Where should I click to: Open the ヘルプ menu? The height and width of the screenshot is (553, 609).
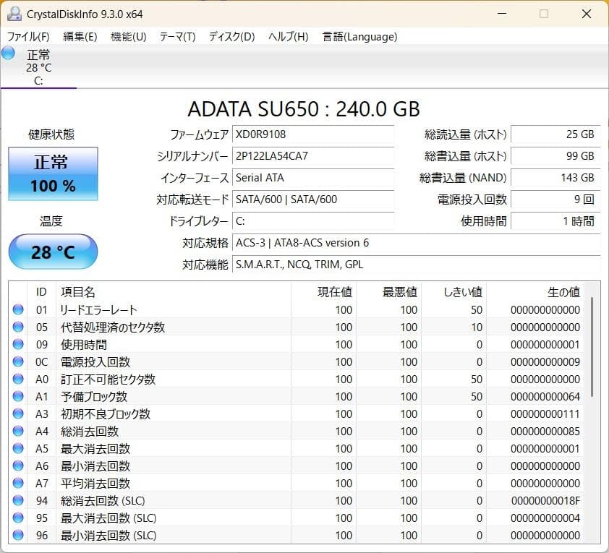pos(289,36)
